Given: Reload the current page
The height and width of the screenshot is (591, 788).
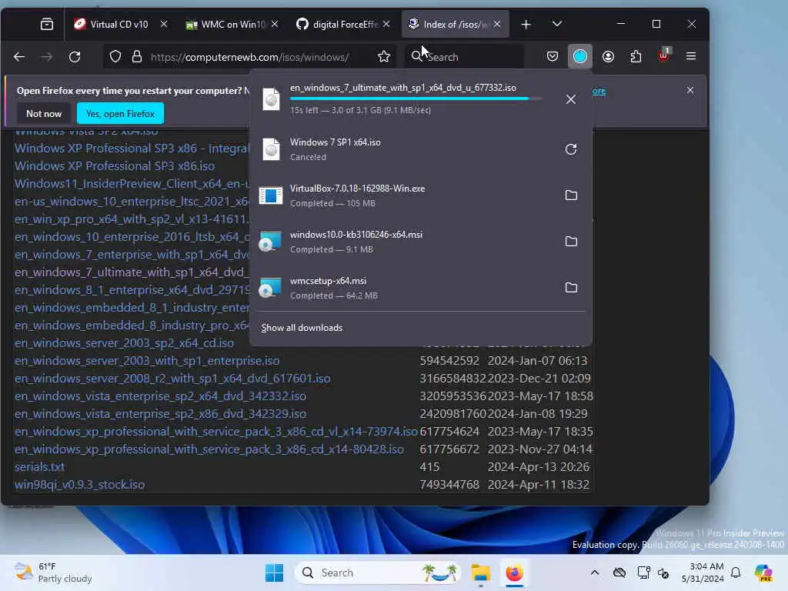Looking at the screenshot, I should coord(75,57).
